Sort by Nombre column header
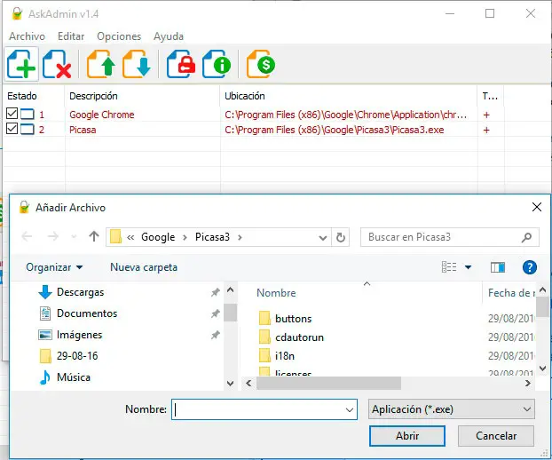 tap(276, 293)
